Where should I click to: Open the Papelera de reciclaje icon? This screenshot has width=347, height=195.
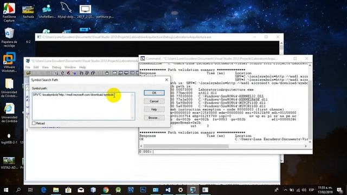(9, 37)
